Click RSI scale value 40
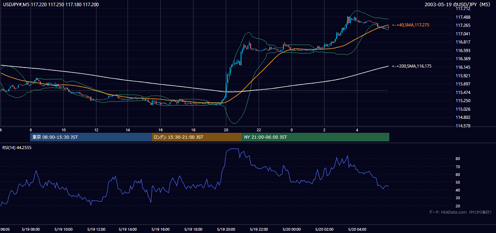496x233 pixels. (458, 190)
